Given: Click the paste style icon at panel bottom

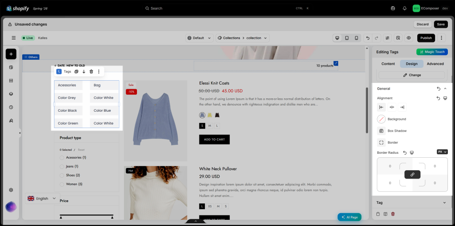Looking at the screenshot, I should click(x=385, y=214).
